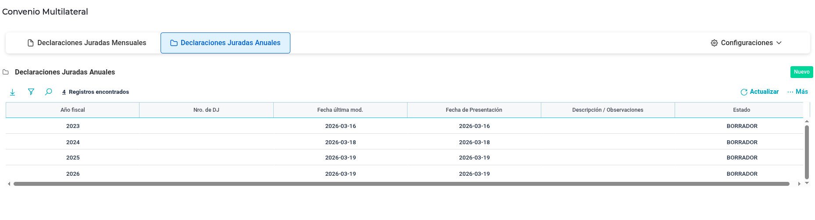Click the download records icon
The width and height of the screenshot is (815, 220).
pyautogui.click(x=13, y=92)
